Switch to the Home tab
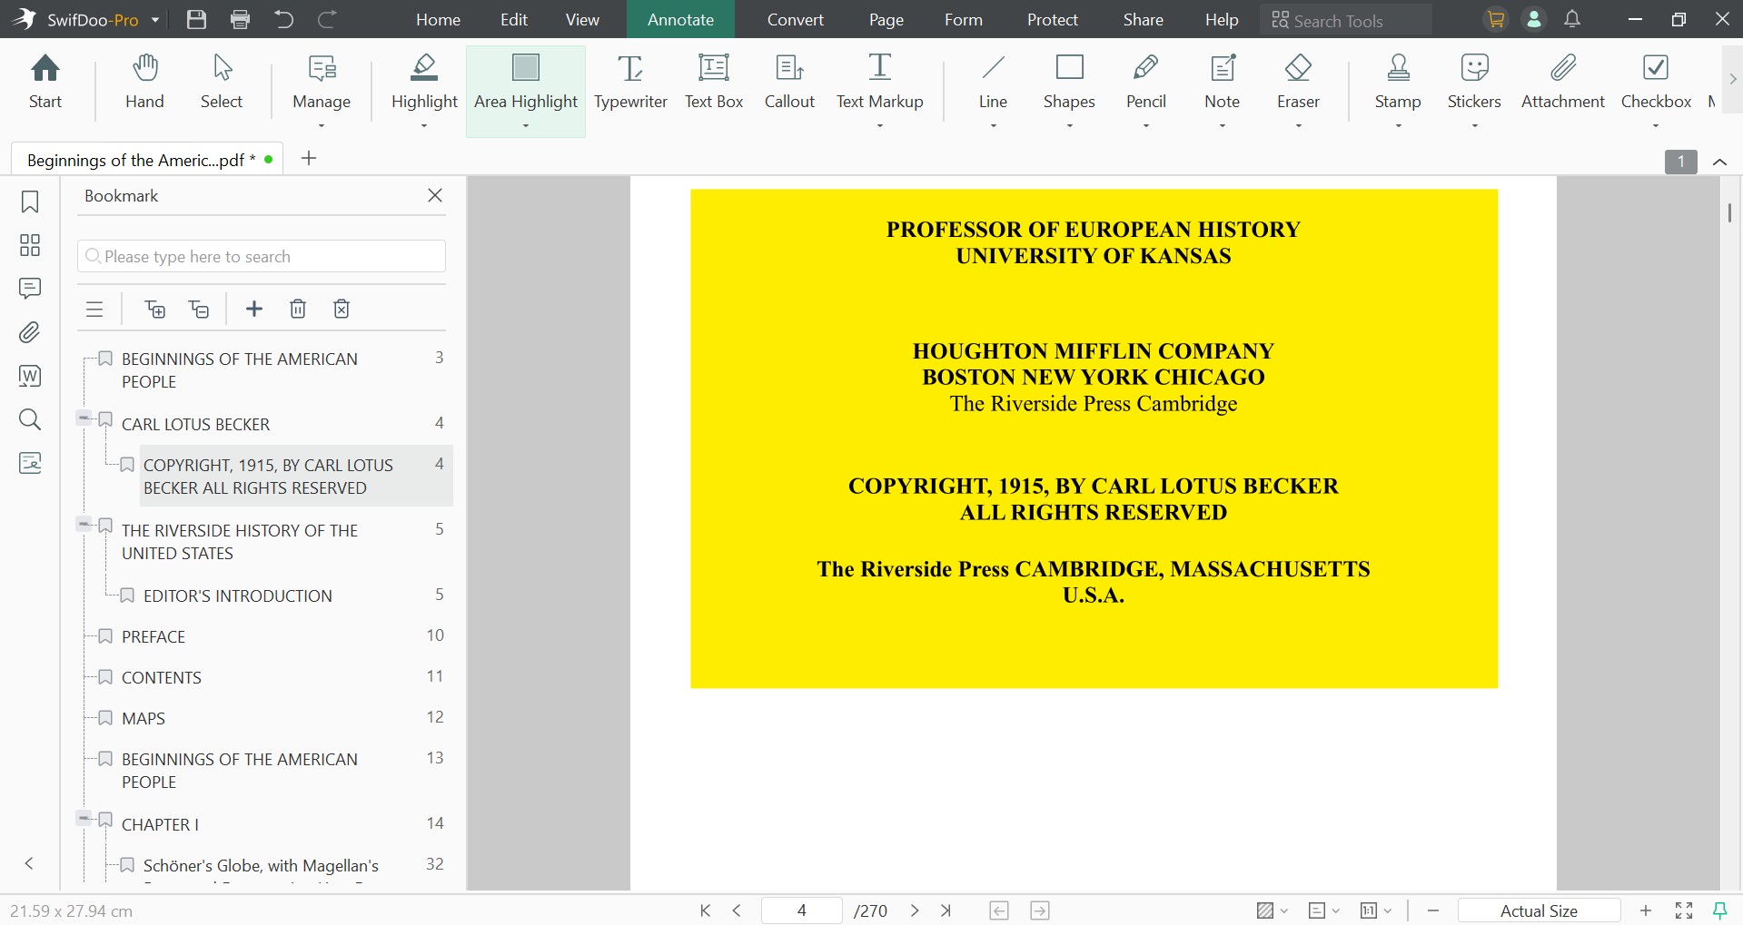The image size is (1743, 925). click(438, 19)
